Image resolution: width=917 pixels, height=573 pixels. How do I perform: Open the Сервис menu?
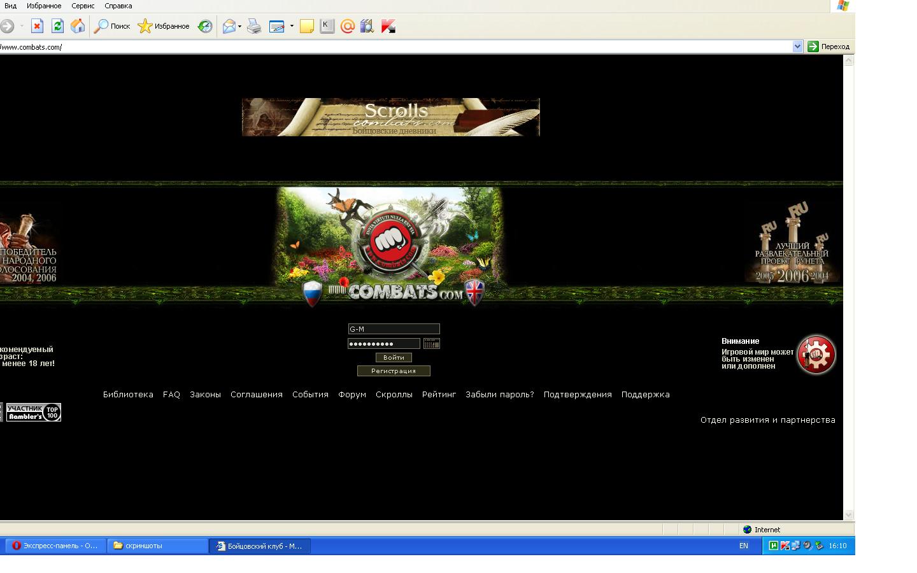pos(83,6)
